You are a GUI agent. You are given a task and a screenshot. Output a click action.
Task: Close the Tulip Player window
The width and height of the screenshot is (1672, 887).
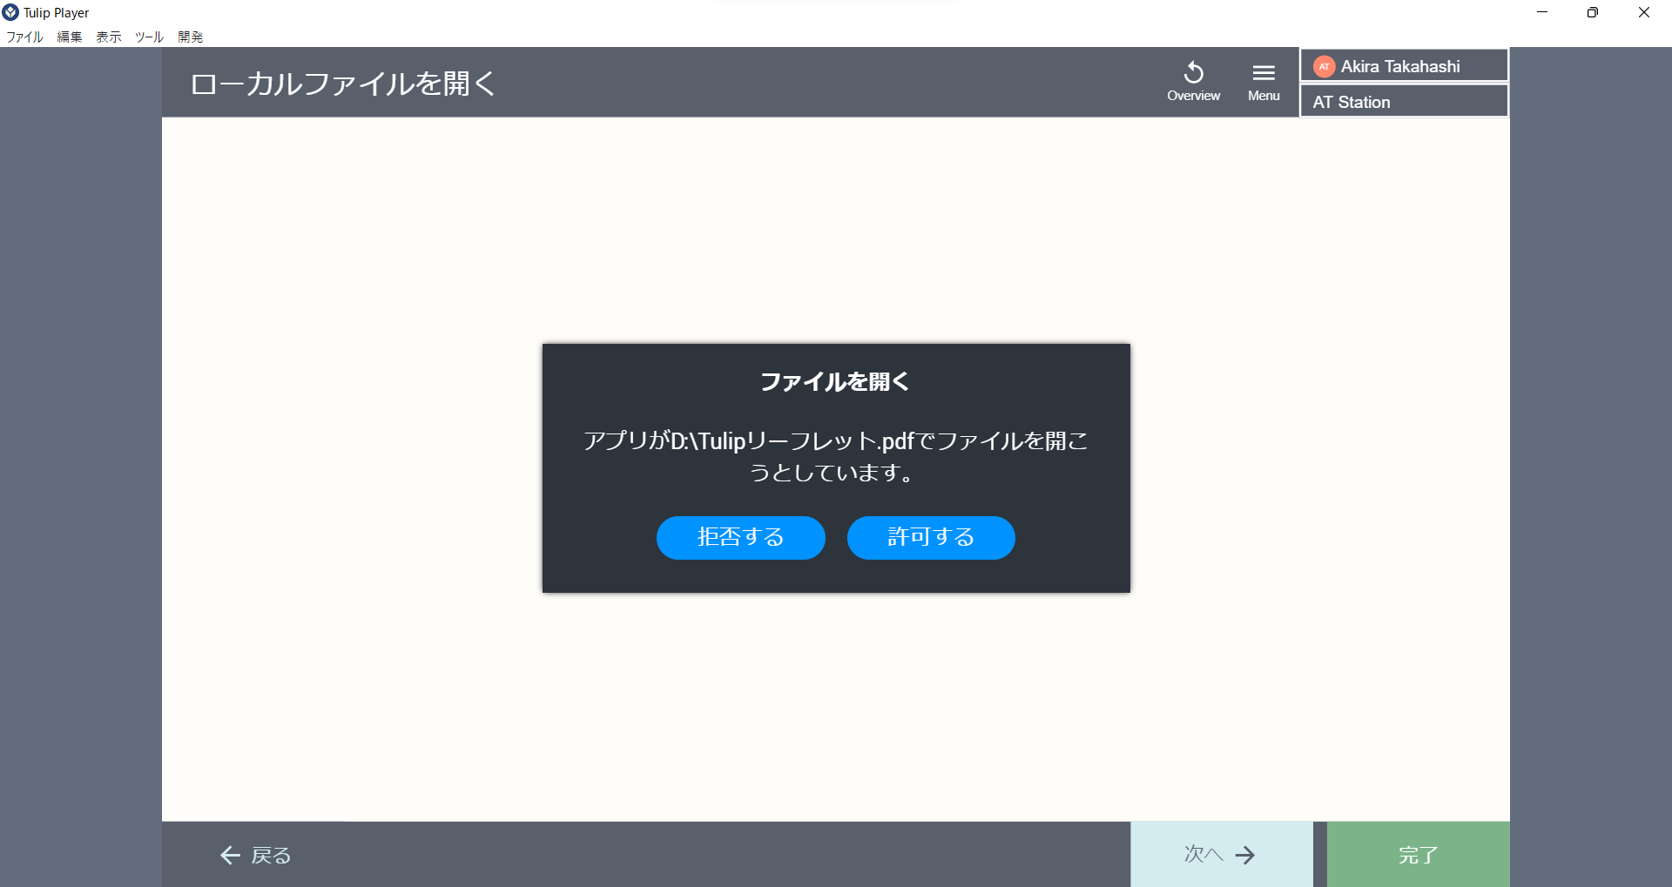[1644, 12]
